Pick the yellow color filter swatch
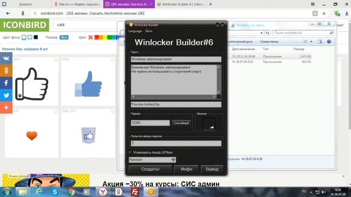 pos(104,37)
